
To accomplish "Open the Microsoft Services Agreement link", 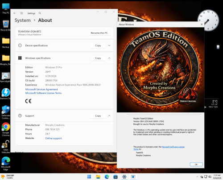I will [41, 89].
